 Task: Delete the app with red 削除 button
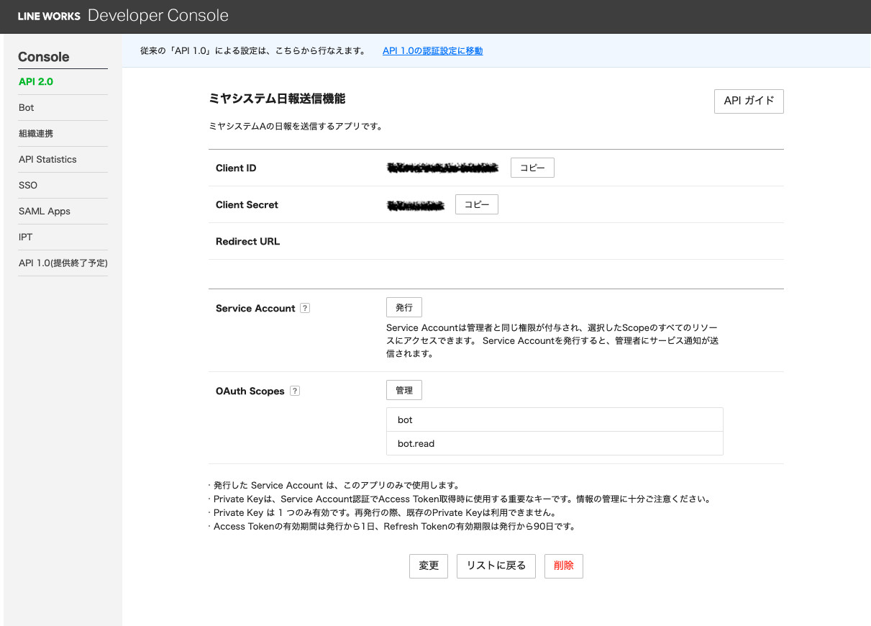point(564,566)
